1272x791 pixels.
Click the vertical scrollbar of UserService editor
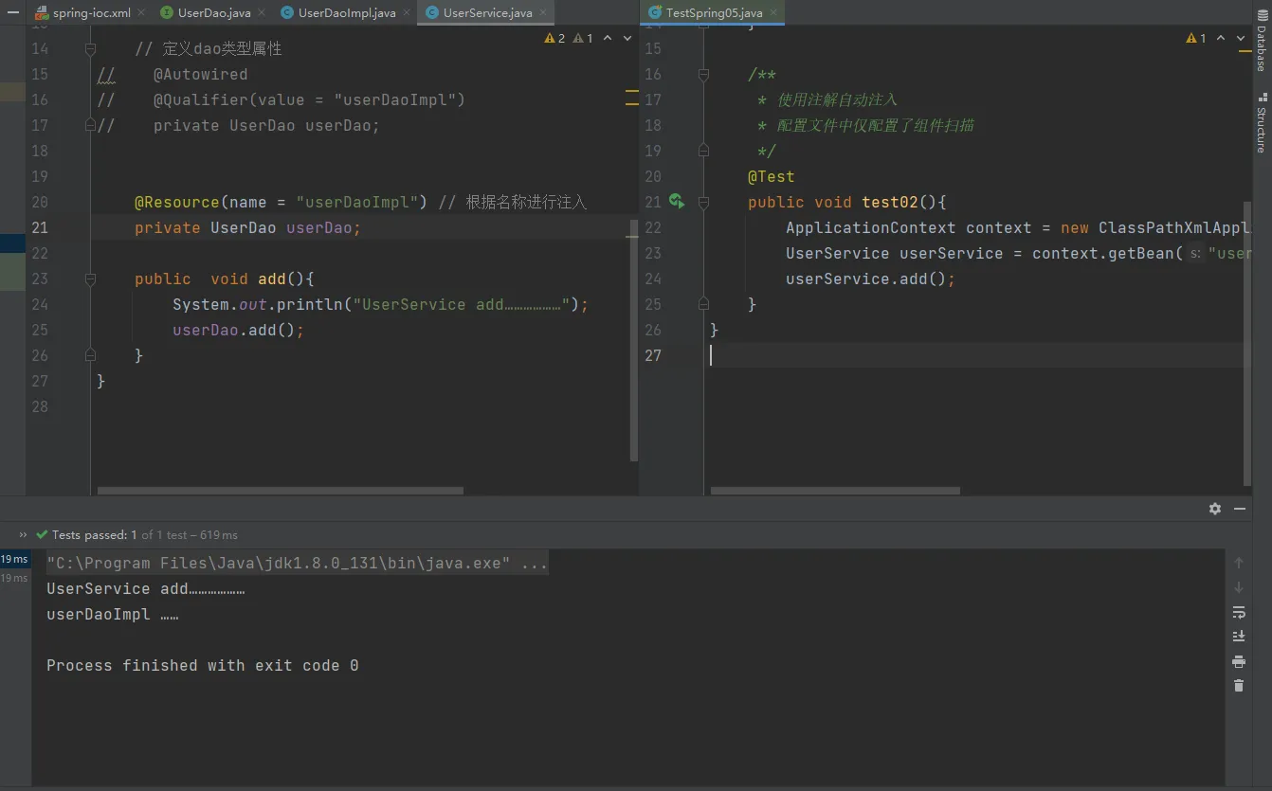pos(634,339)
